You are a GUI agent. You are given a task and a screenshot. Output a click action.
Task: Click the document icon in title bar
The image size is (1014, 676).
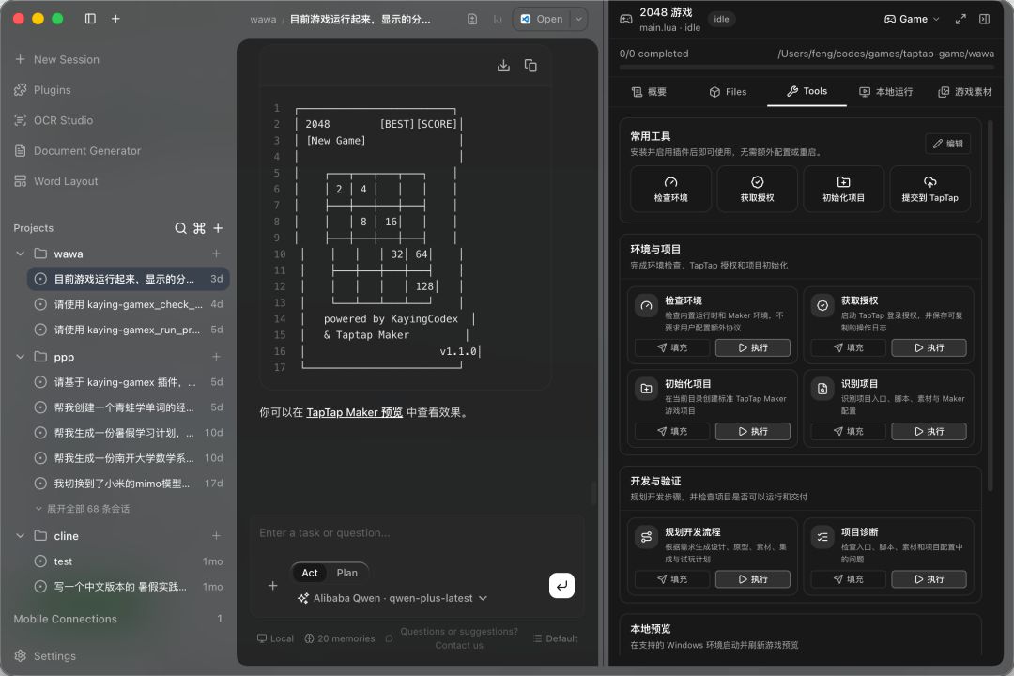[472, 20]
